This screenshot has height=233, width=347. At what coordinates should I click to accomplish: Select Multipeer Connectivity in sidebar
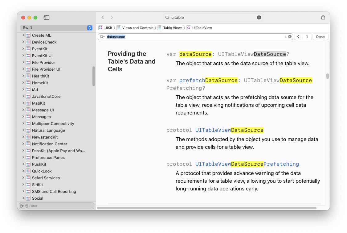[53, 123]
